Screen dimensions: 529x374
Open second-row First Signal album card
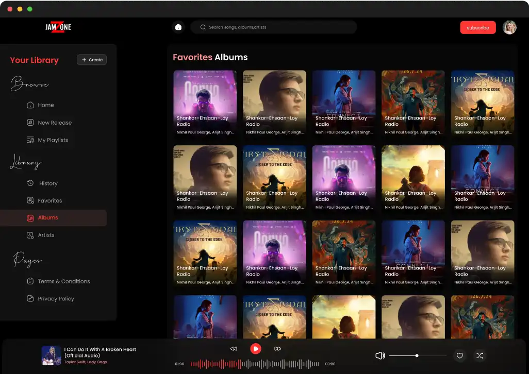coord(274,178)
